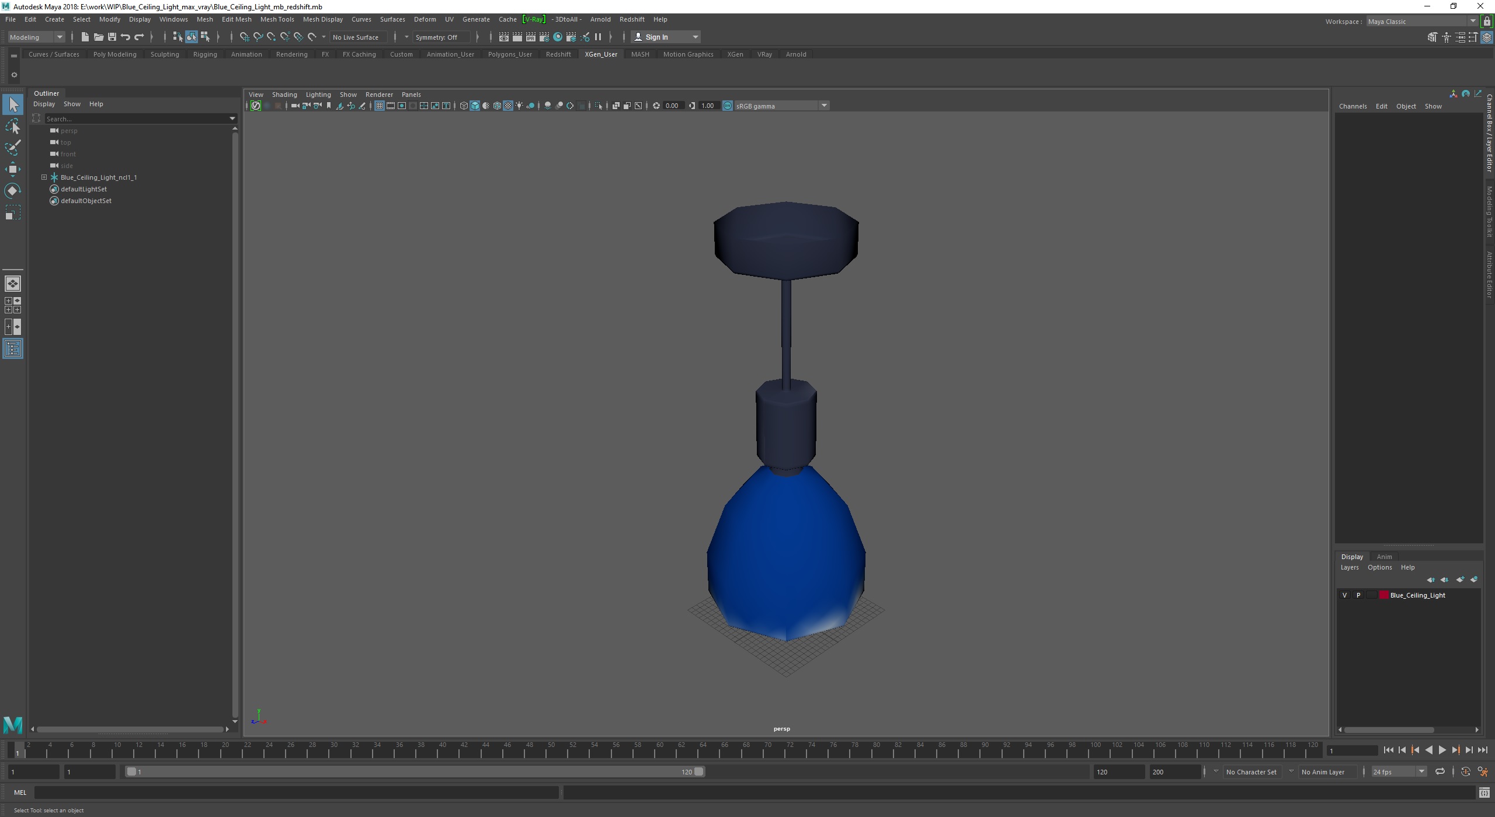Open the Render View window
The width and height of the screenshot is (1495, 817).
point(503,37)
